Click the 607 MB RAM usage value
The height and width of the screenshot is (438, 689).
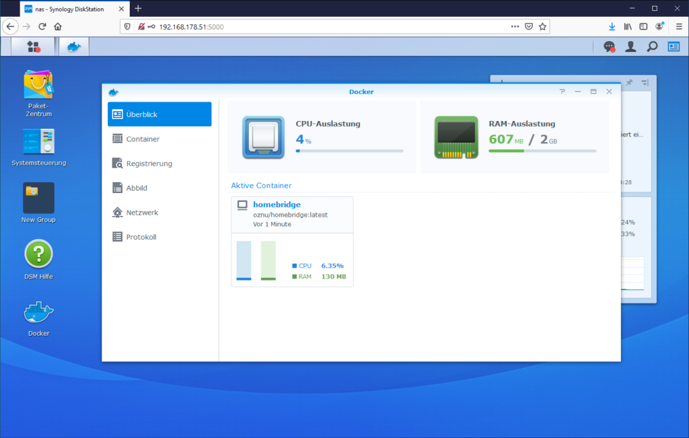(x=506, y=139)
